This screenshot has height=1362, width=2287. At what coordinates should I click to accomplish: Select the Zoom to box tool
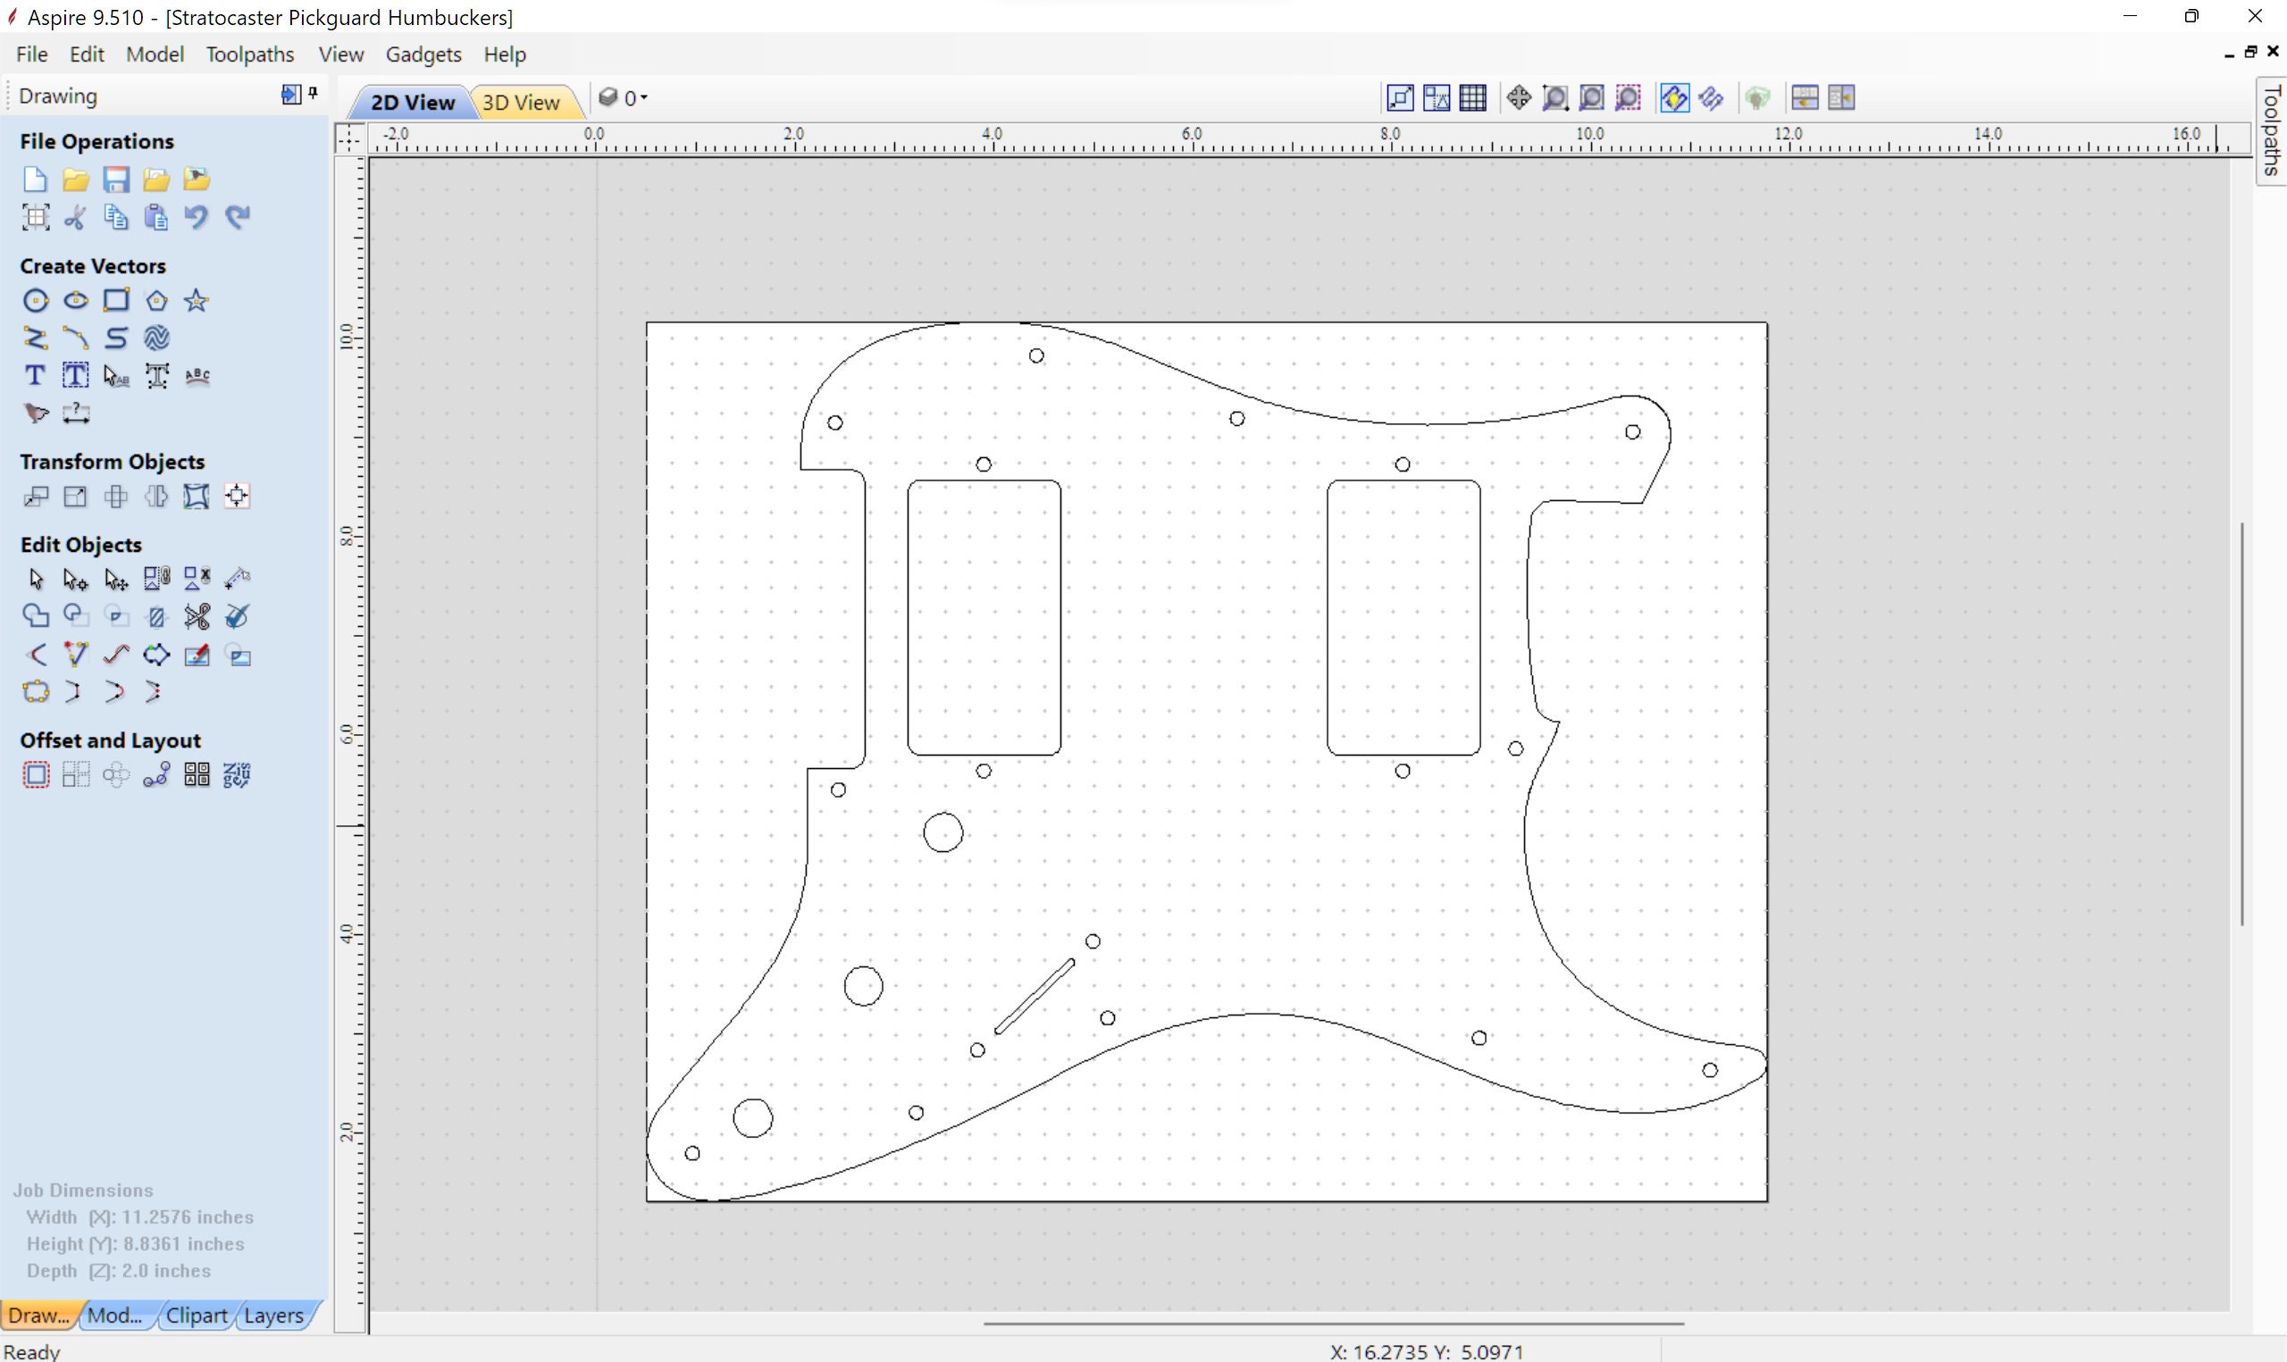tap(1556, 97)
